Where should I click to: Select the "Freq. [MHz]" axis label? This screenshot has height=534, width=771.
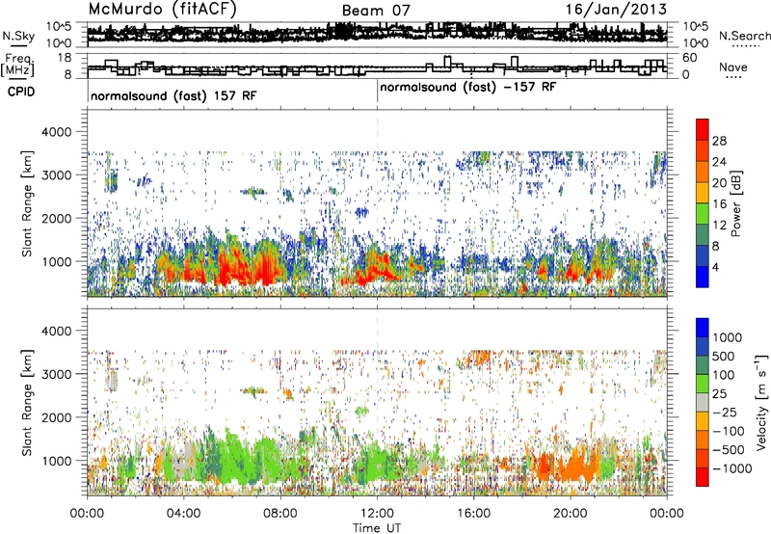coord(17,66)
